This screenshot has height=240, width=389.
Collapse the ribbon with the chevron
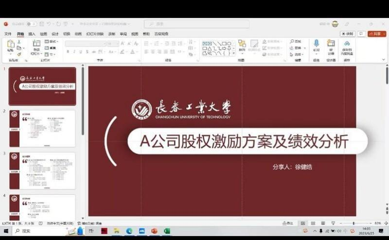[x=383, y=60]
